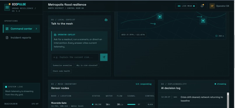Click the NODE / LOCATION column header
The width and height of the screenshot is (235, 108).
[61, 96]
